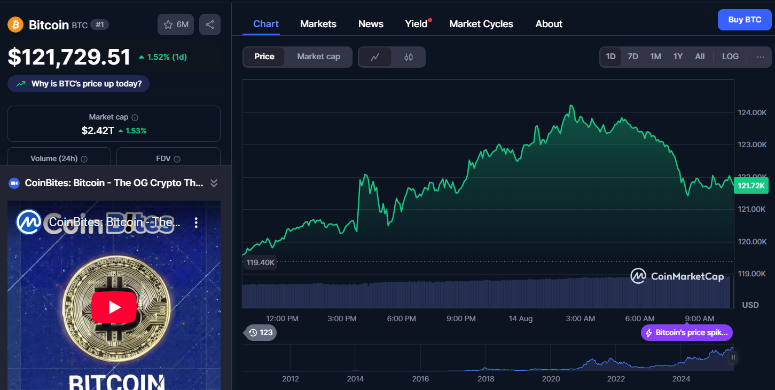775x390 pixels.
Task: Select the 7D time range
Action: coord(633,57)
